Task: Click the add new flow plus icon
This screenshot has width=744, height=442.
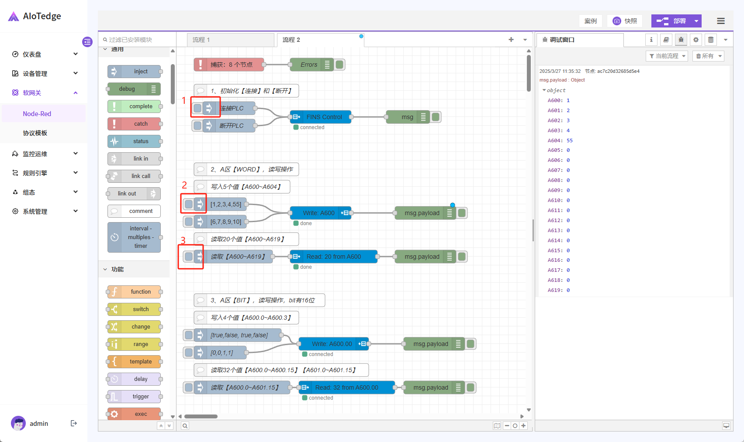Action: point(511,40)
